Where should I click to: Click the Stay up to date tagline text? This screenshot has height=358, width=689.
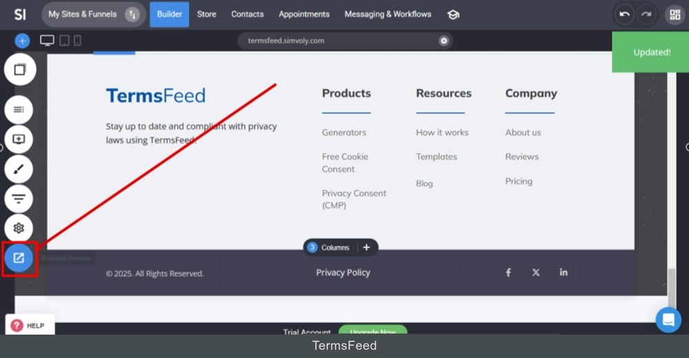tap(191, 133)
